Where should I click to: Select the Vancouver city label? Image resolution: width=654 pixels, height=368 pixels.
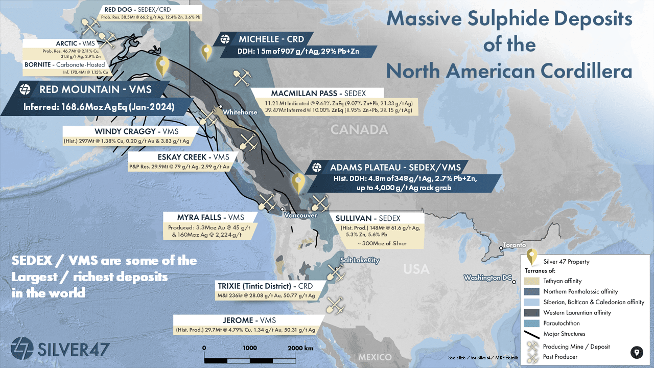[301, 216]
